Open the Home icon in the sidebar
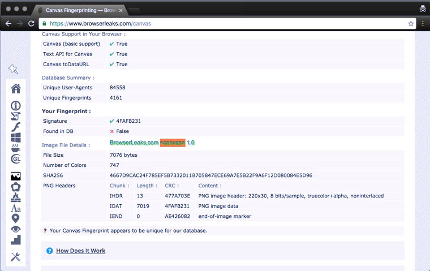 click(15, 88)
